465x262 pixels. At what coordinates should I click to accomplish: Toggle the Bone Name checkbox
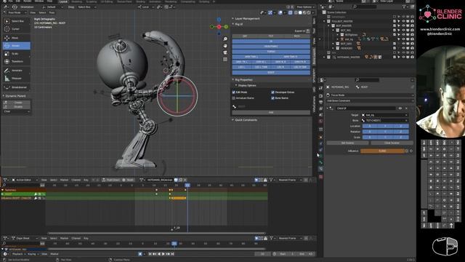(272, 98)
